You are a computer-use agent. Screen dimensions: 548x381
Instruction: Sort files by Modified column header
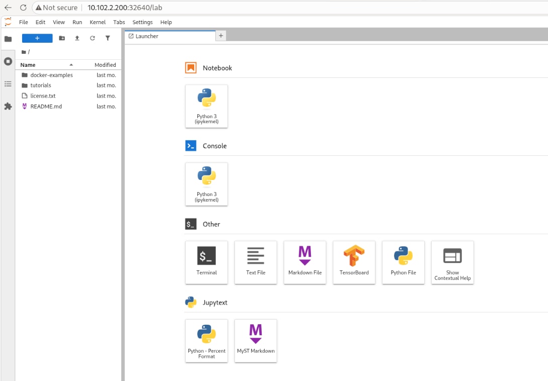105,65
